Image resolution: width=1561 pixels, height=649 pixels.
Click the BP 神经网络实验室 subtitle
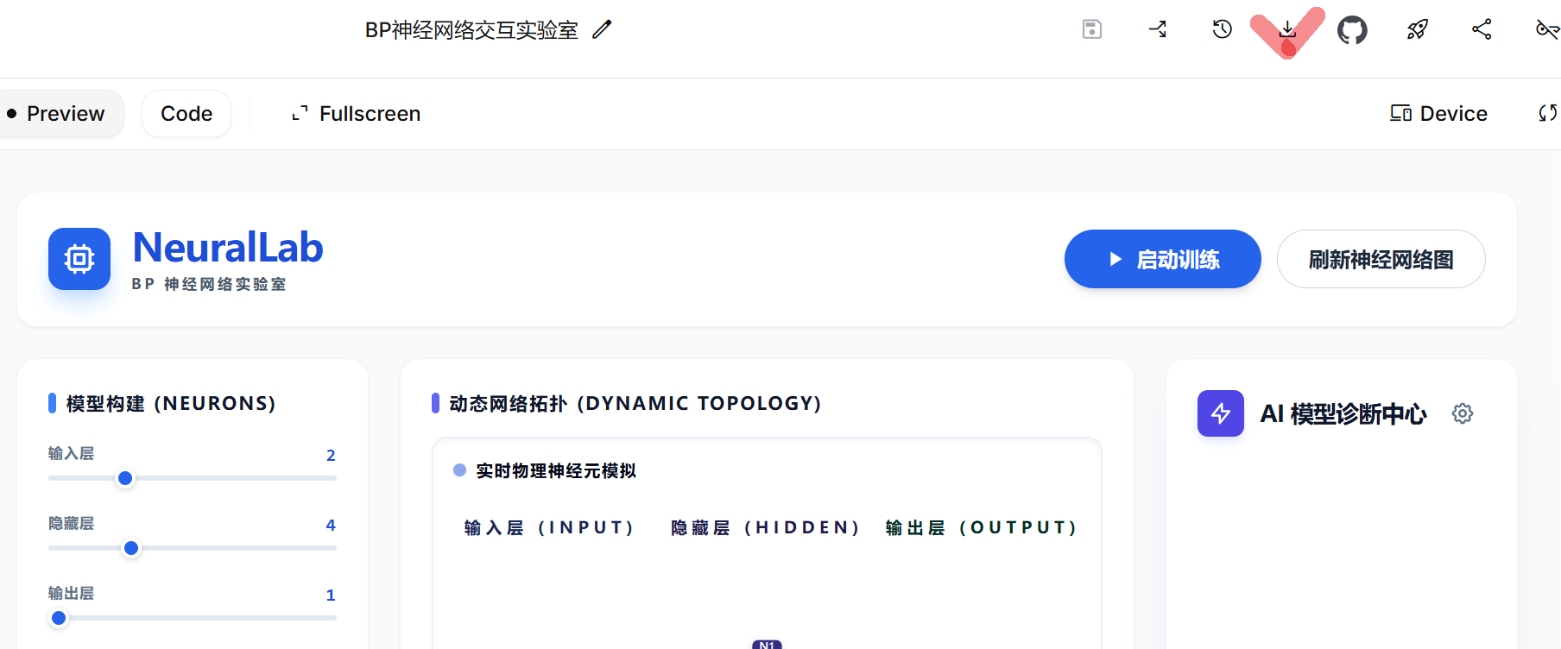point(209,284)
